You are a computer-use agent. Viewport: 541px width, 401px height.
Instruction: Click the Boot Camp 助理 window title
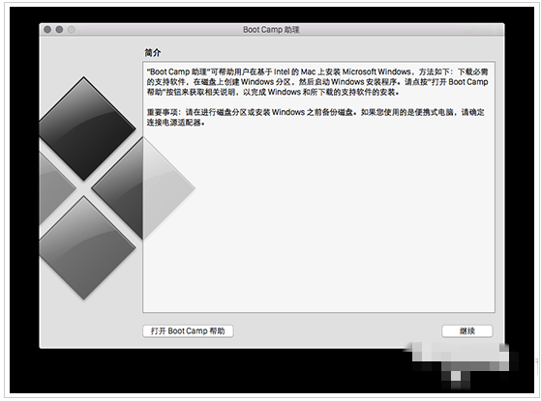[x=271, y=30]
